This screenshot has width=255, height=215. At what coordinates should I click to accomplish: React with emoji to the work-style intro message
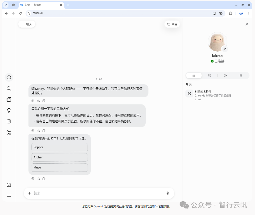coord(33,131)
